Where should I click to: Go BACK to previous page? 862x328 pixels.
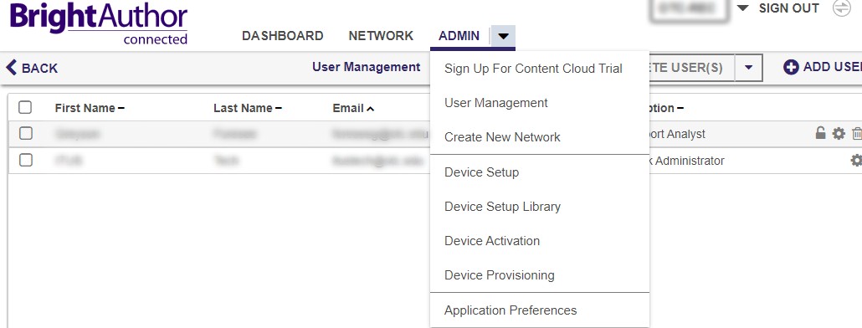click(31, 68)
